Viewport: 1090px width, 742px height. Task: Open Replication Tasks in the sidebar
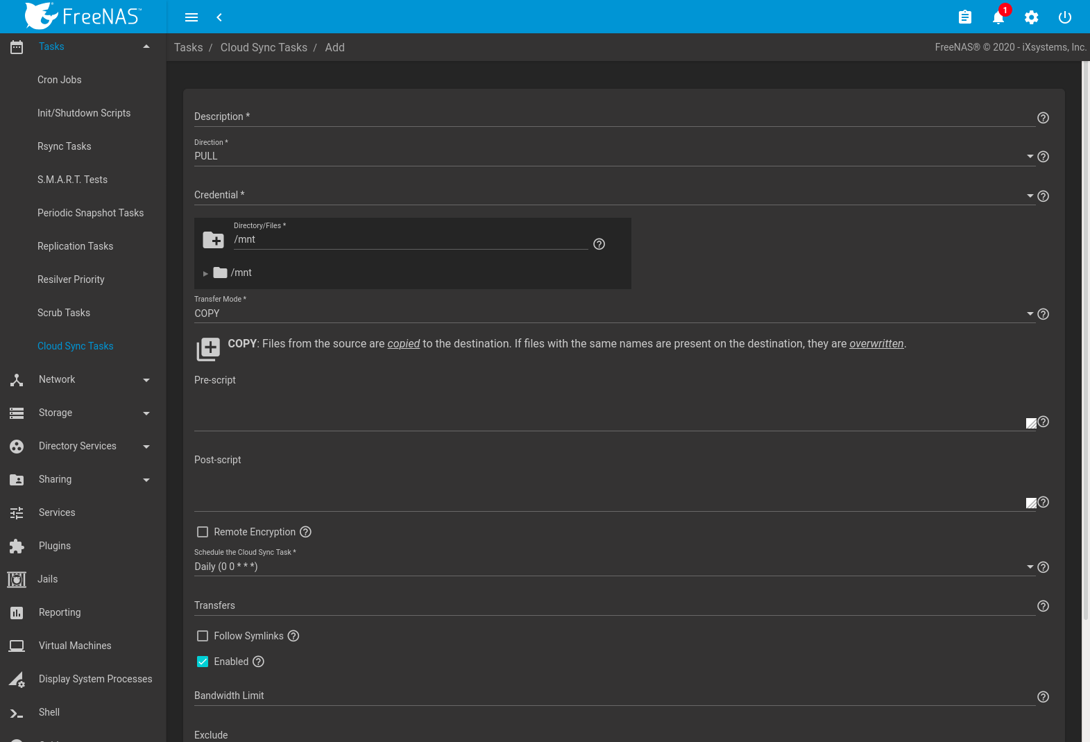pos(75,246)
